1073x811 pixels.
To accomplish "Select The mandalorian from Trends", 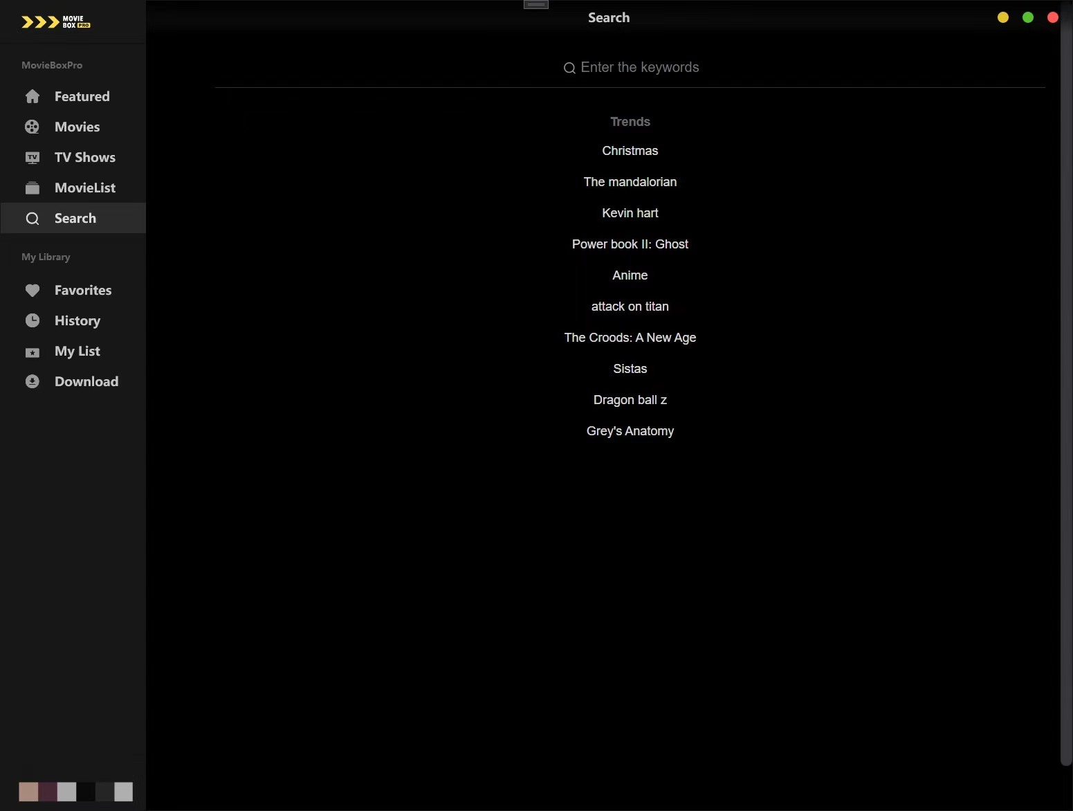I will pyautogui.click(x=630, y=181).
